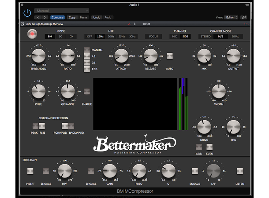Click the sidechain FREQ knob

click(x=139, y=171)
